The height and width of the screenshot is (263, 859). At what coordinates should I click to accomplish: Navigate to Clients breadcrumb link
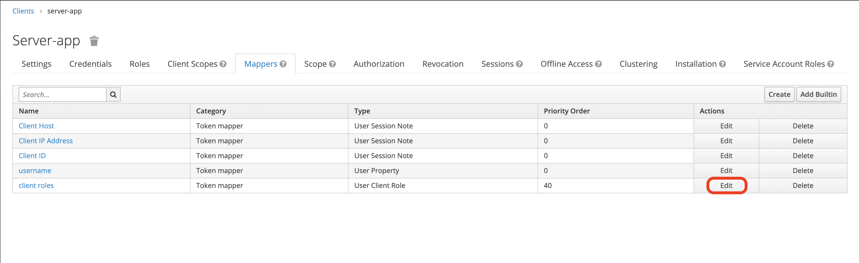coord(23,11)
